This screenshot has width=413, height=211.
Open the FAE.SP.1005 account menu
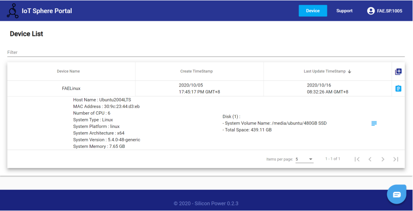pyautogui.click(x=389, y=11)
